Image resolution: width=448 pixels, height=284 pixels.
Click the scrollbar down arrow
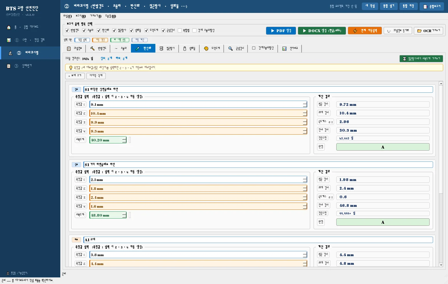point(441,265)
